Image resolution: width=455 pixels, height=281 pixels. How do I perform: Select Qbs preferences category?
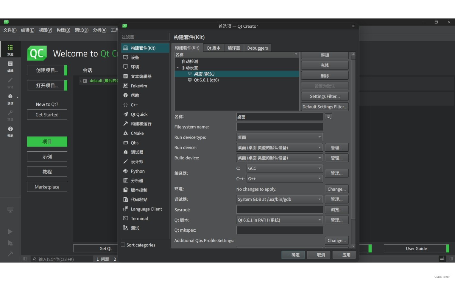pyautogui.click(x=145, y=143)
